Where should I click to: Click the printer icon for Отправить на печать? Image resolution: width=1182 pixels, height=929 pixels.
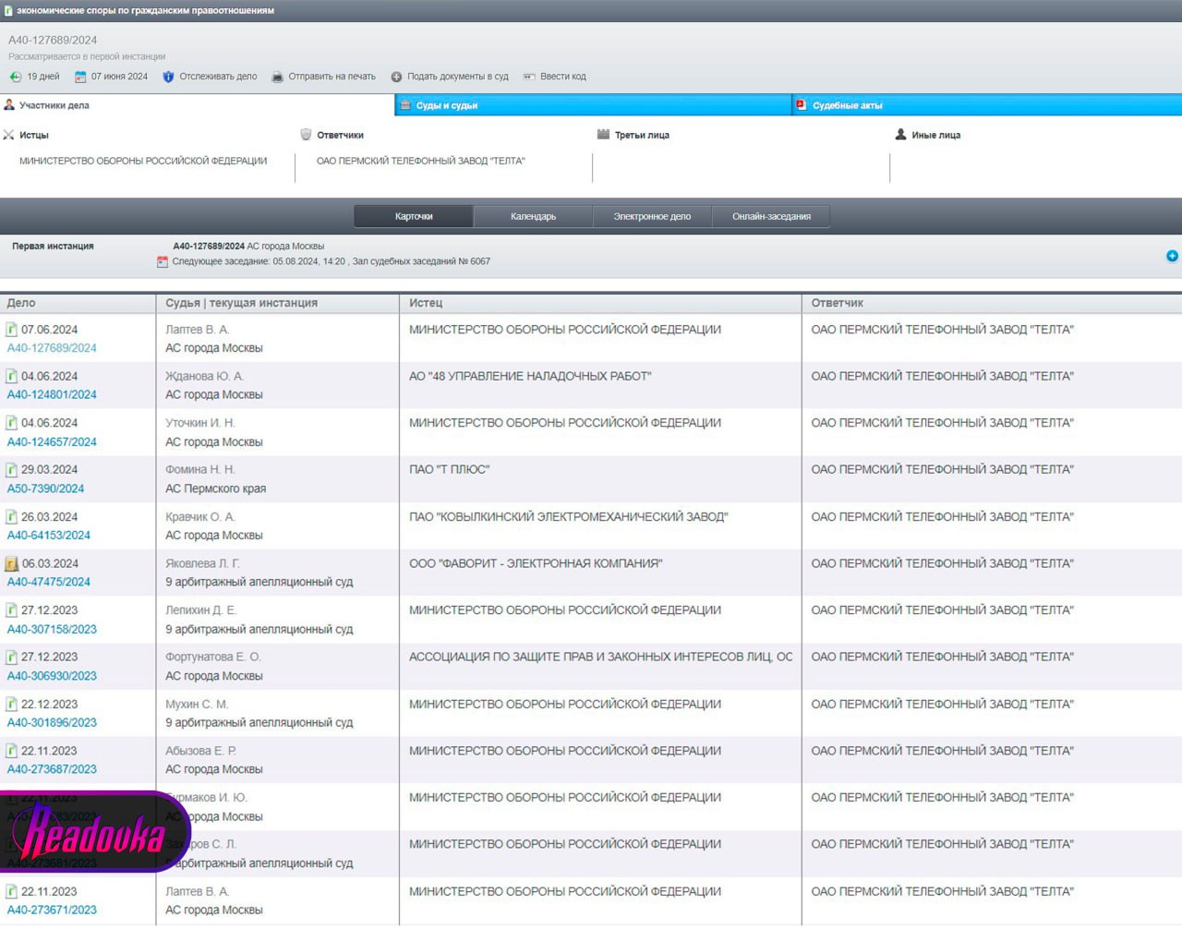tap(277, 77)
